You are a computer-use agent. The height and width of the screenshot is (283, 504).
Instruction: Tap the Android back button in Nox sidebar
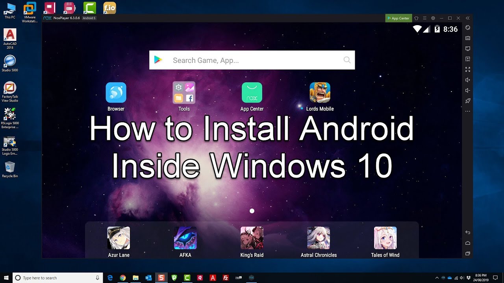pos(468,232)
